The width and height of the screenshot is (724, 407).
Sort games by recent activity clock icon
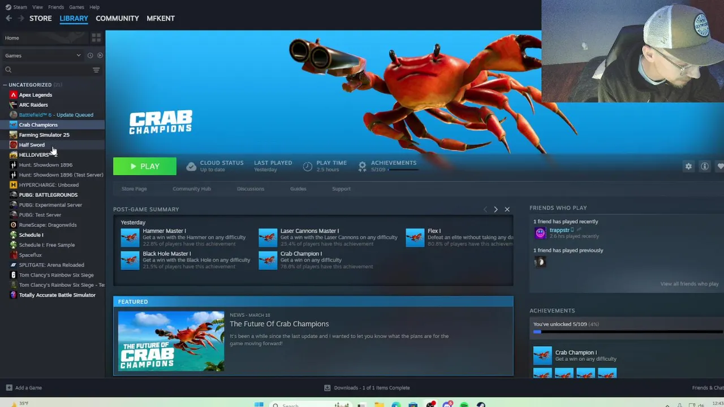tap(90, 55)
